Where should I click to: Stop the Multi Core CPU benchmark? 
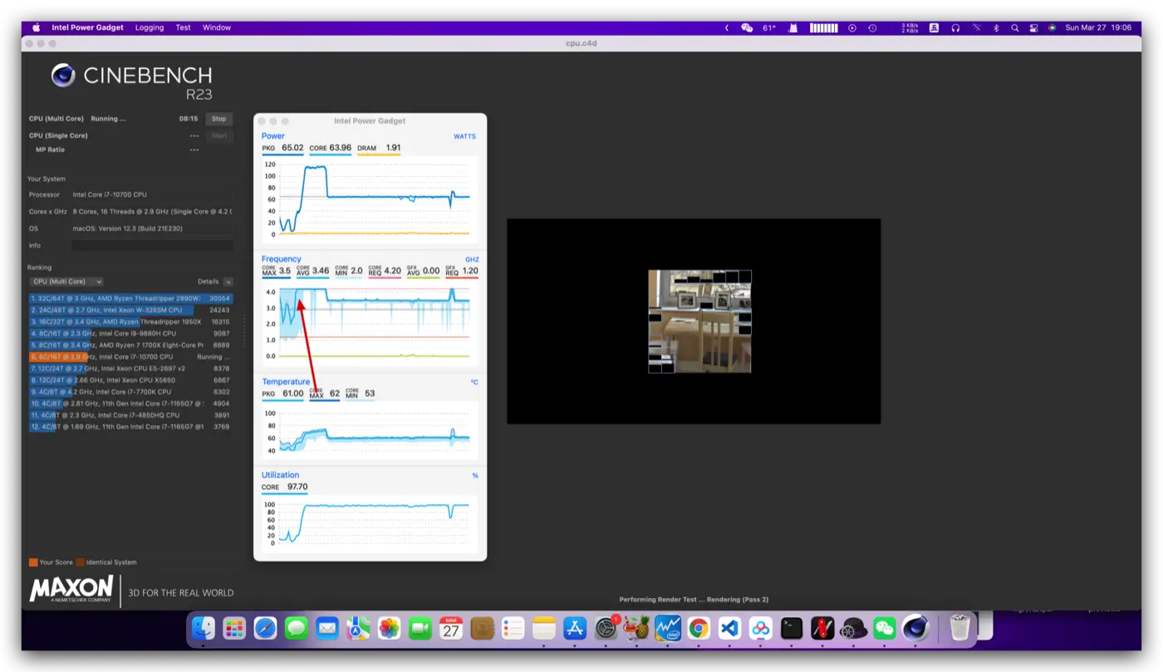[218, 119]
